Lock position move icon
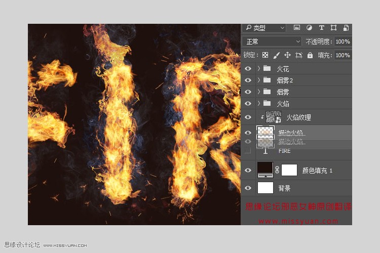 pos(287,55)
